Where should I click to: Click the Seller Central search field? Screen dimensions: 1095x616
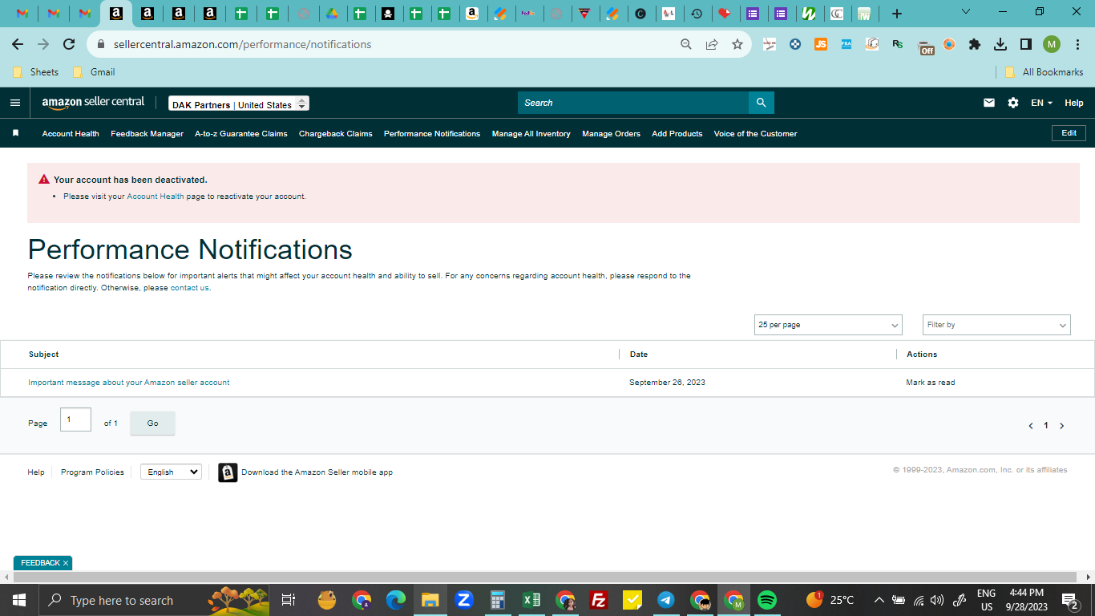[x=633, y=103]
